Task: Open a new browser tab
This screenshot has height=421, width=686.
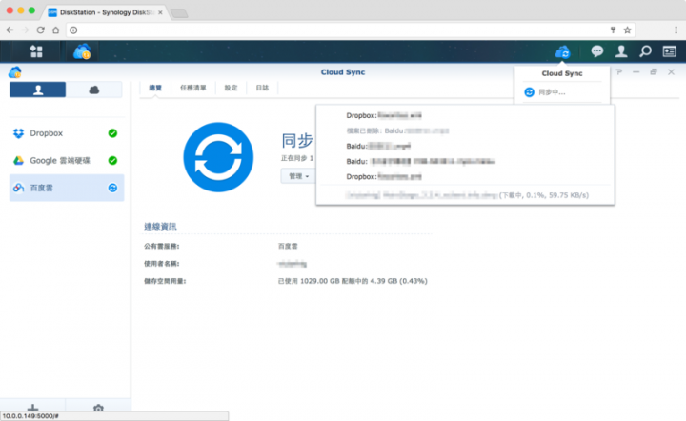Action: [179, 13]
